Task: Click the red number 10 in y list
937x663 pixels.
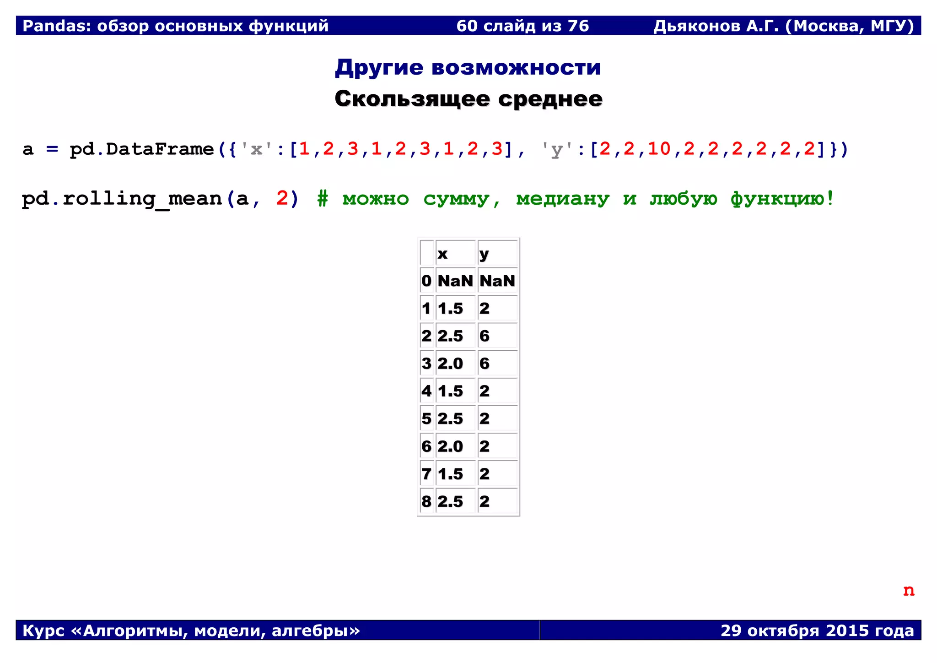Action: coord(659,149)
